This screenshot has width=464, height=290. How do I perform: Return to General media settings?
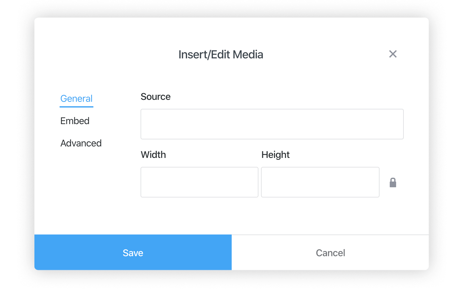(x=76, y=99)
